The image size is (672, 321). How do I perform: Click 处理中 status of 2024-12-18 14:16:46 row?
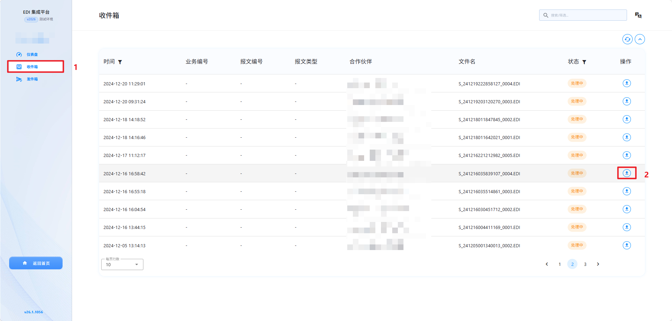pyautogui.click(x=577, y=137)
